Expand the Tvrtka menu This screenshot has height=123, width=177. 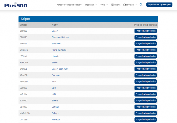point(103,5)
